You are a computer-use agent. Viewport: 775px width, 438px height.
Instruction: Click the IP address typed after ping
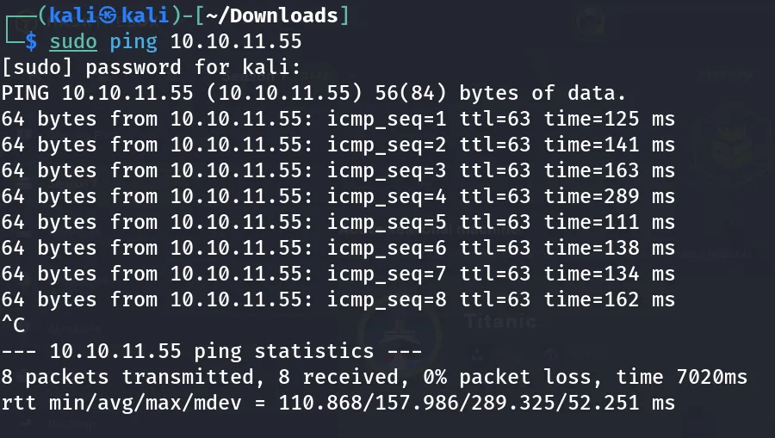coord(236,41)
